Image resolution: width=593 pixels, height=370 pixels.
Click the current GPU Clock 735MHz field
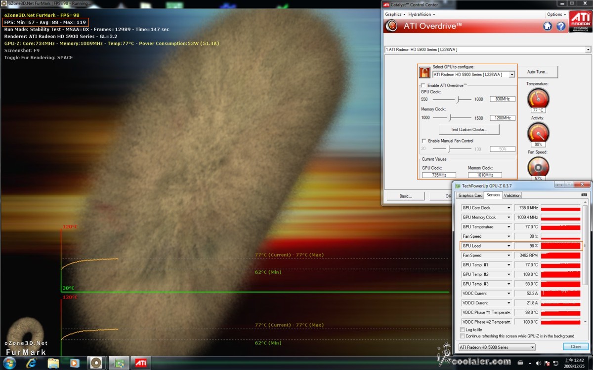pos(439,175)
